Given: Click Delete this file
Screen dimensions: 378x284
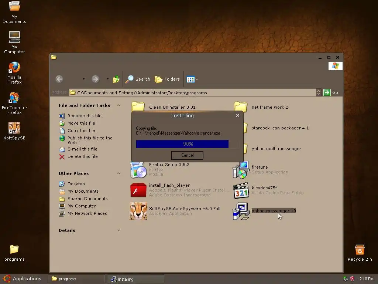Looking at the screenshot, I should [78, 156].
